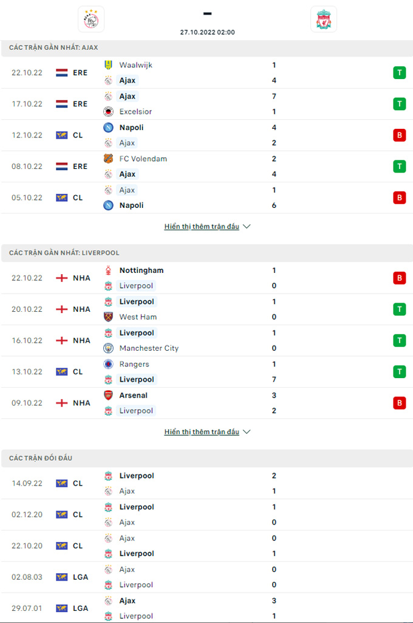413x623 pixels.
Task: Click the Nottingham team logo
Action: coord(108,270)
